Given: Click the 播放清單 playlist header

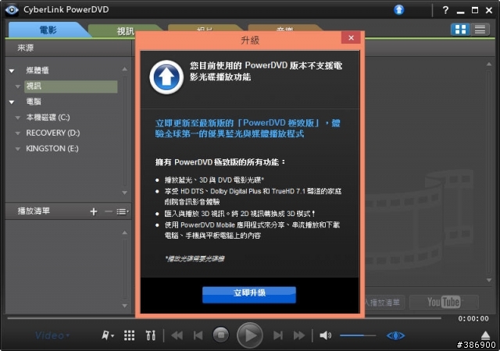Looking at the screenshot, I should 34,211.
